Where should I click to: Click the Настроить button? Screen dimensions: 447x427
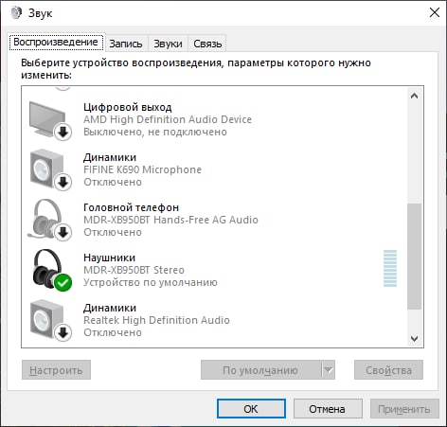[56, 370]
